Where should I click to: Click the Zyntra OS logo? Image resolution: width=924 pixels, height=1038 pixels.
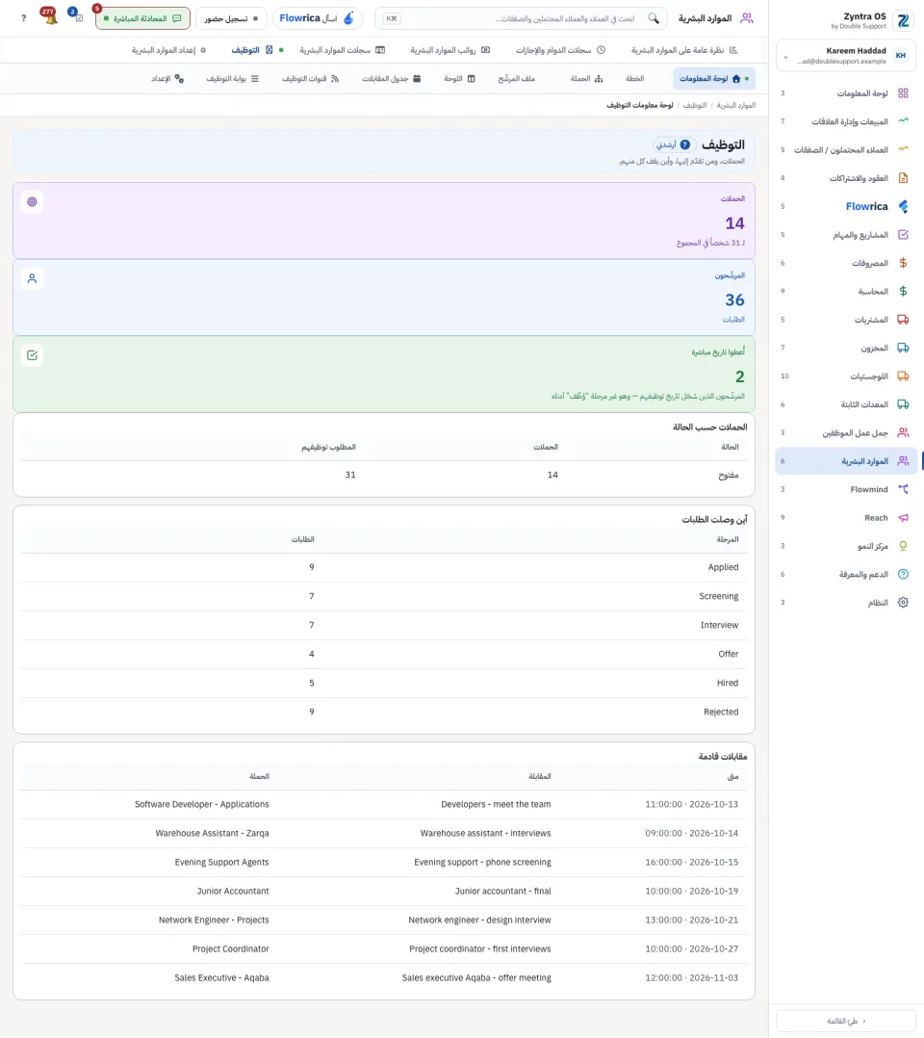point(903,20)
